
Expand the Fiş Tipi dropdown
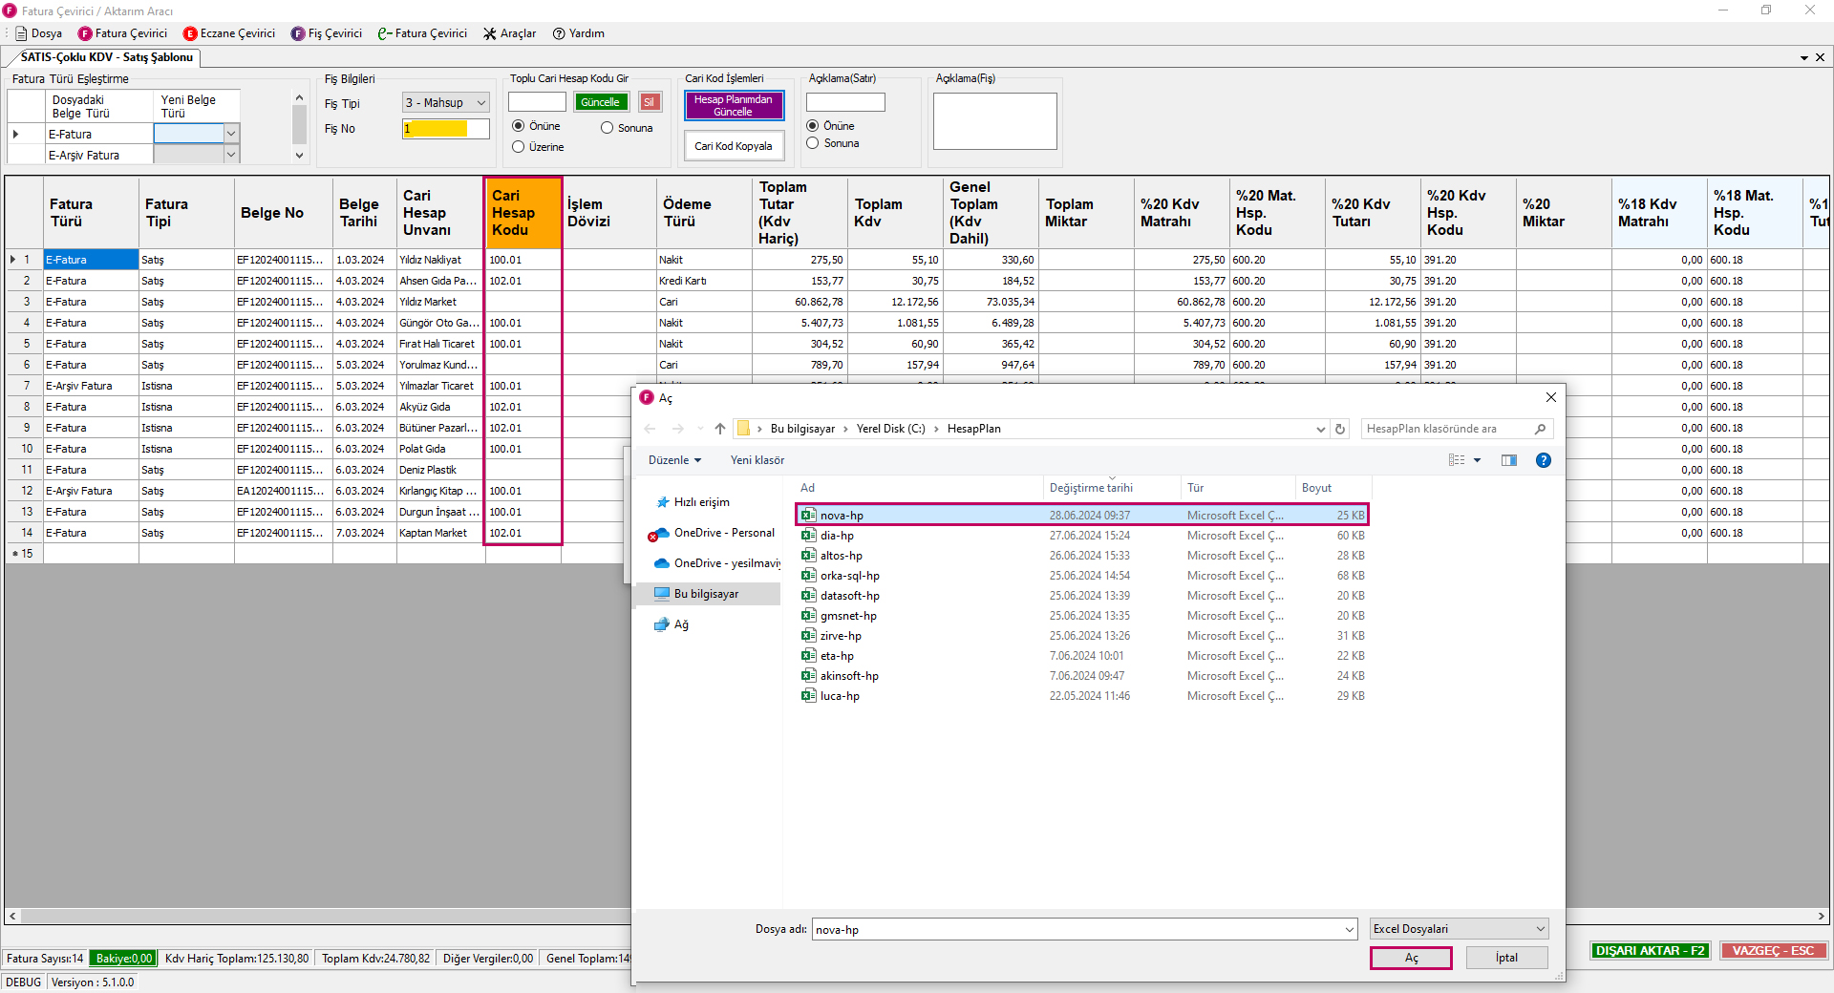point(480,103)
